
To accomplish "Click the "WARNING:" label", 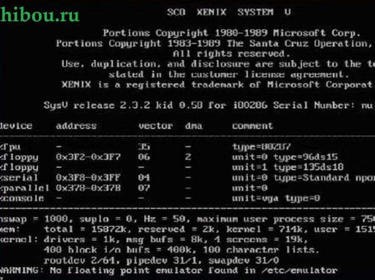I will coord(22,270).
